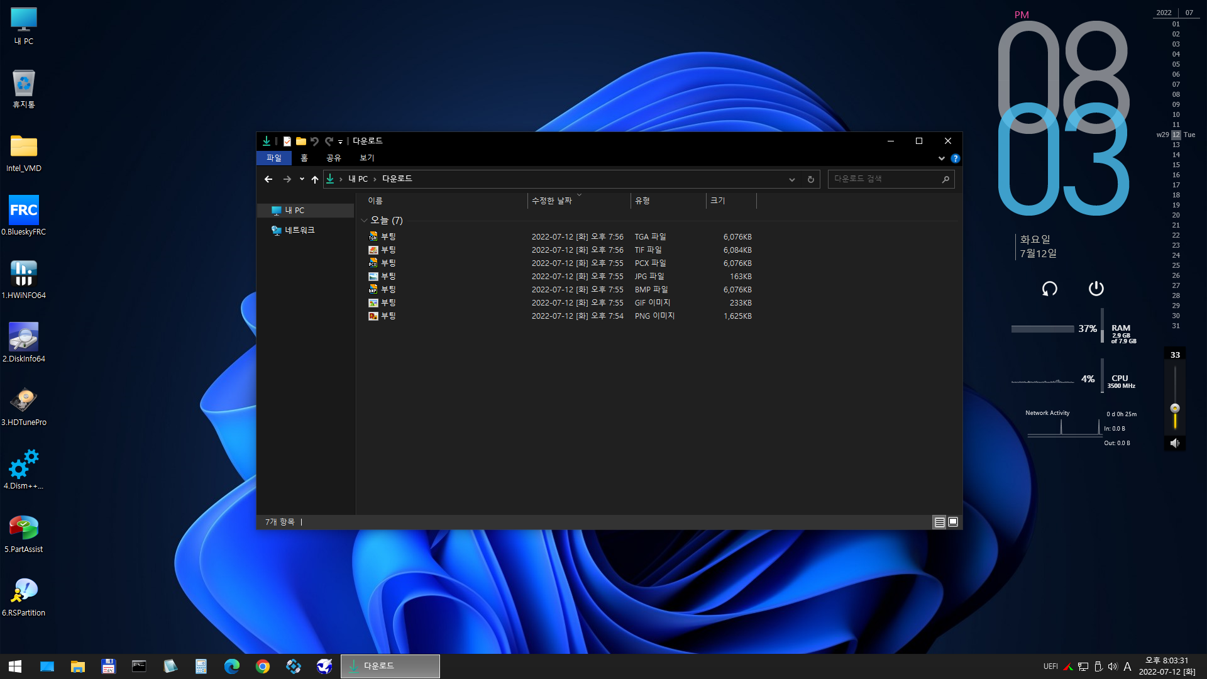Image resolution: width=1207 pixels, height=679 pixels.
Task: Collapse the 오늘 (7) group
Action: click(x=364, y=221)
